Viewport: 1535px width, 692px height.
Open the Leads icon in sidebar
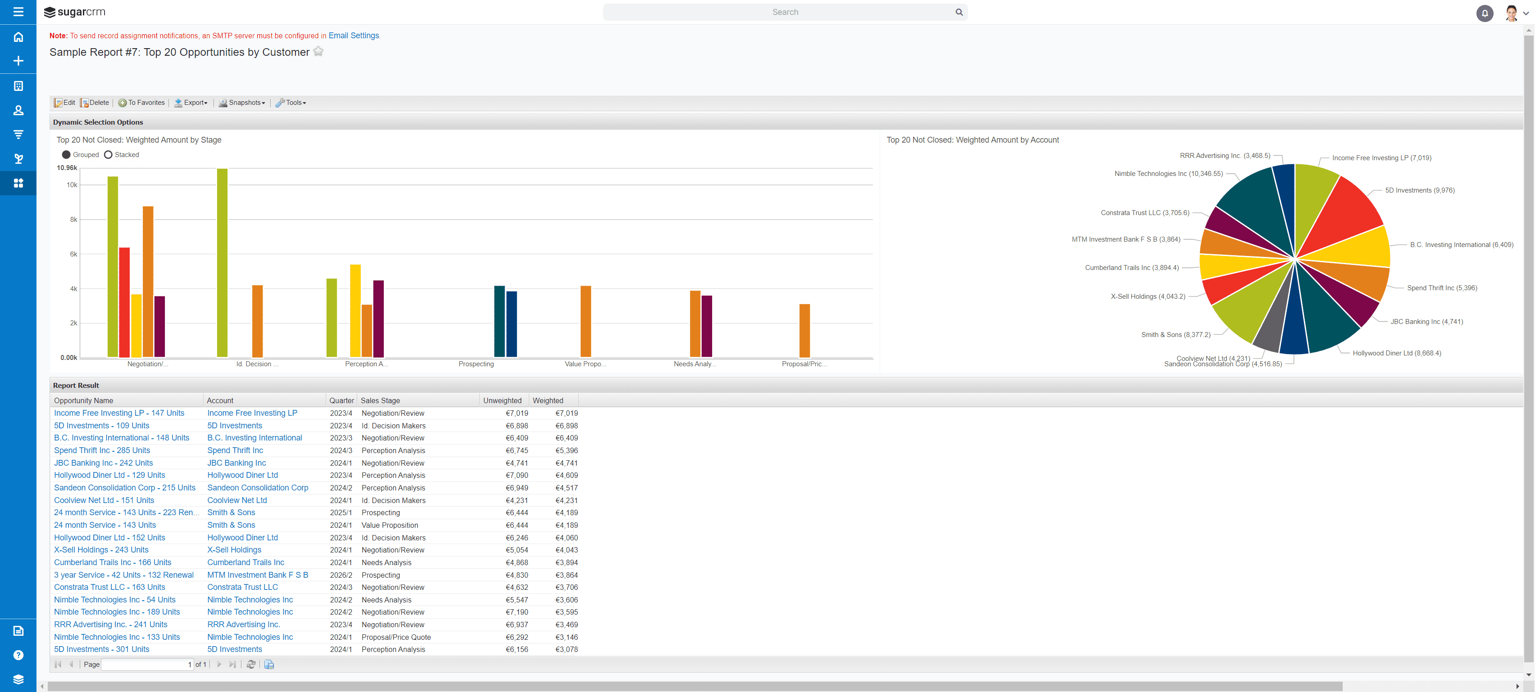(x=18, y=159)
